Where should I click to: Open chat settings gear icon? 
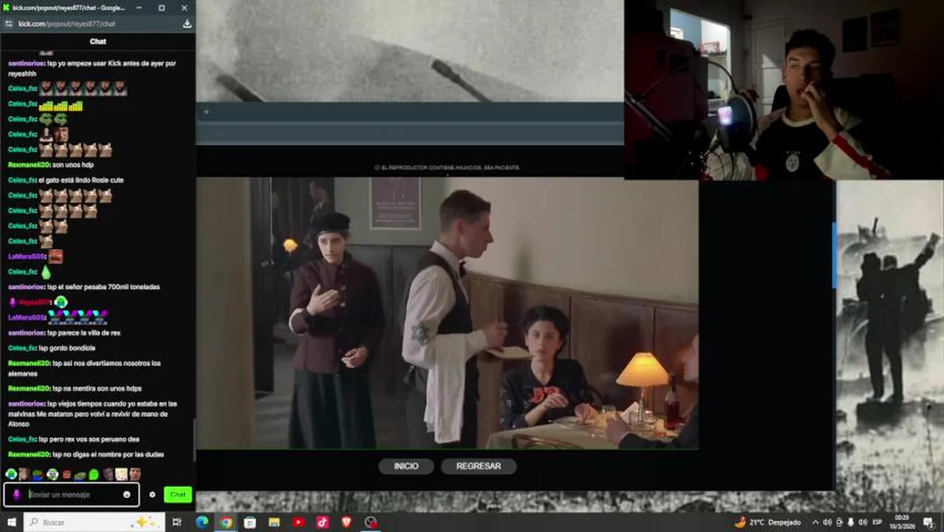coord(152,494)
